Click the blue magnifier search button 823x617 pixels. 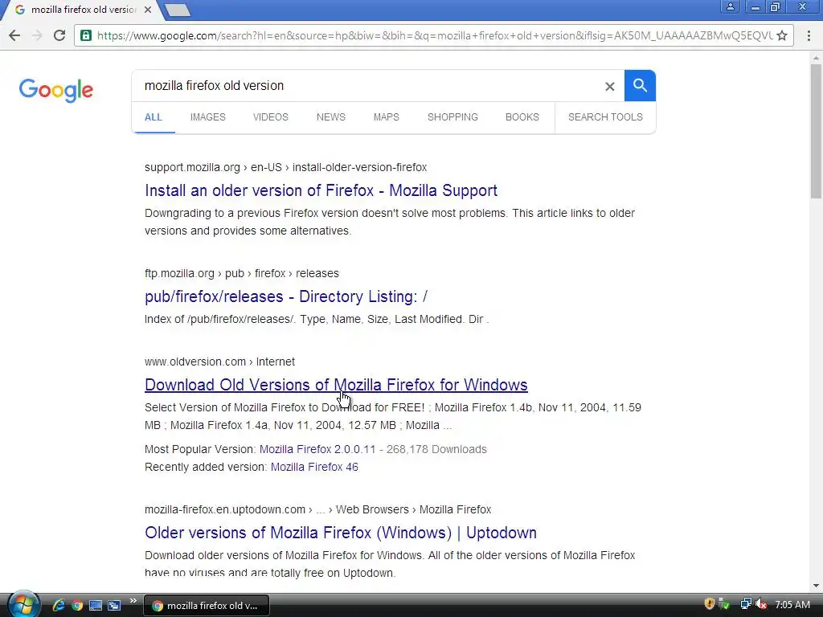tap(640, 85)
